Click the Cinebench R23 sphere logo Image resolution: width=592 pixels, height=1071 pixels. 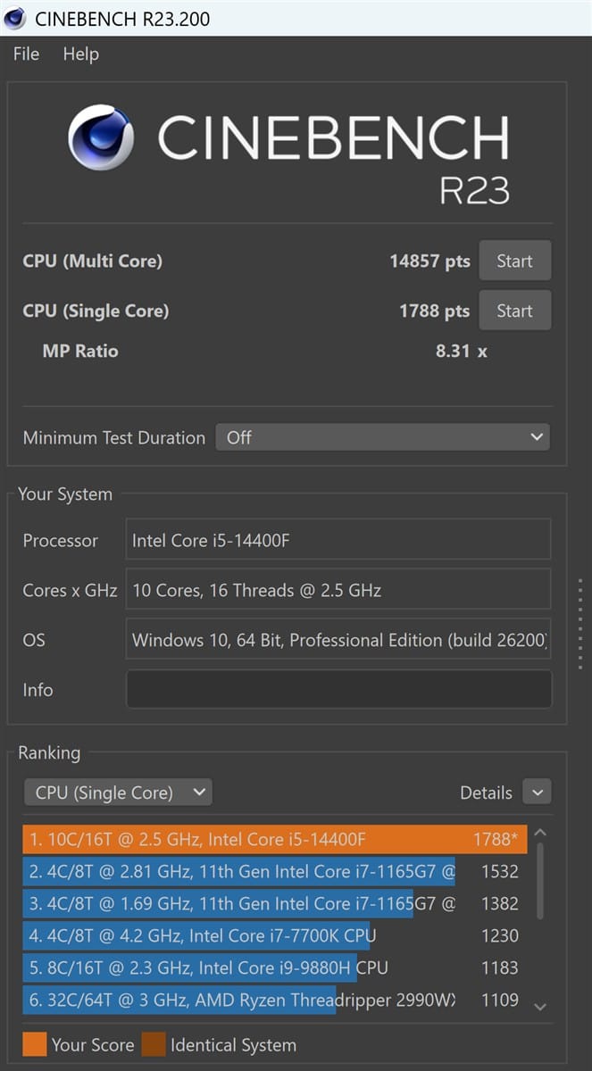click(101, 138)
